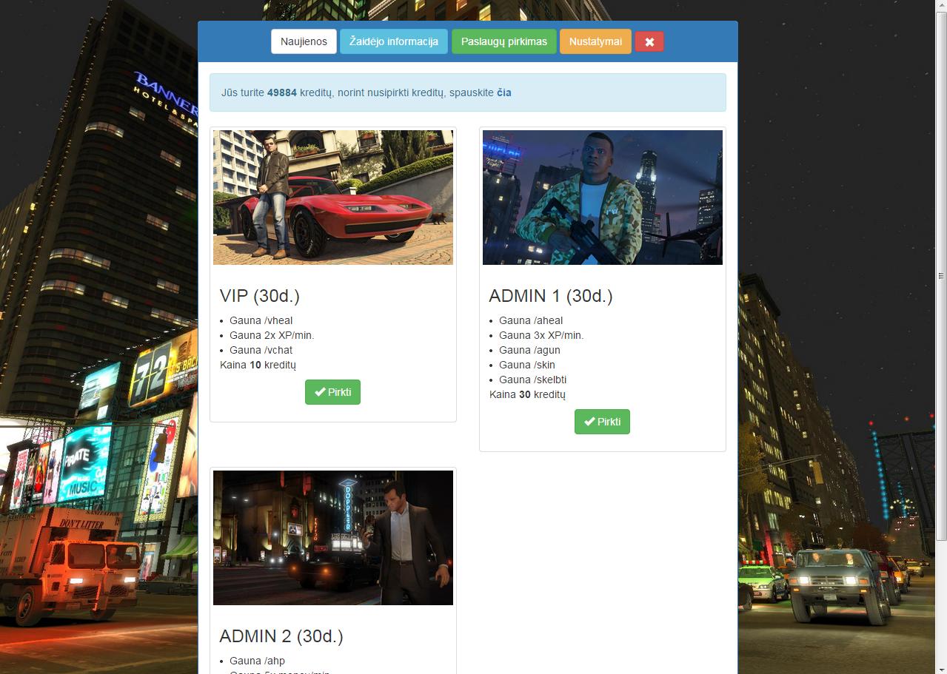Click 'Kaina 10 kreditų' price text

[x=258, y=365]
